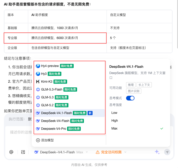Click the 思考强度 label
This screenshot has height=168, width=178.
116,105
